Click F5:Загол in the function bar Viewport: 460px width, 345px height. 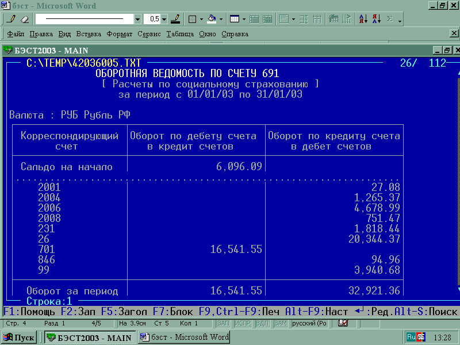124,312
